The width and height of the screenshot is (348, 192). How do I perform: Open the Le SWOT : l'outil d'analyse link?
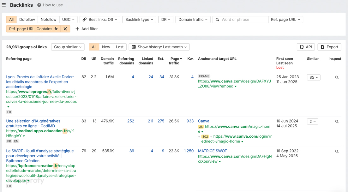point(40,156)
